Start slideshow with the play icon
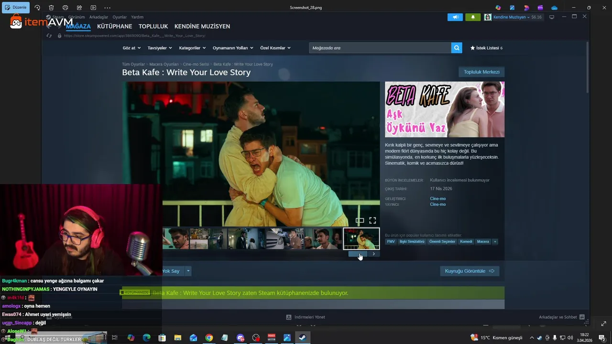 pyautogui.click(x=93, y=8)
